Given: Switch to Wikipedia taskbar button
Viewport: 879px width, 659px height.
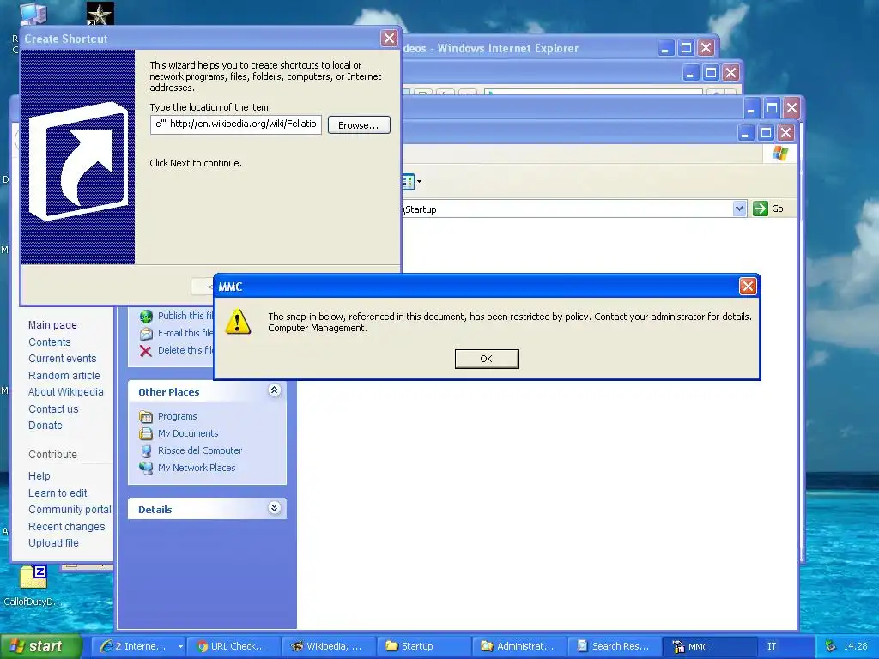Looking at the screenshot, I should [327, 646].
